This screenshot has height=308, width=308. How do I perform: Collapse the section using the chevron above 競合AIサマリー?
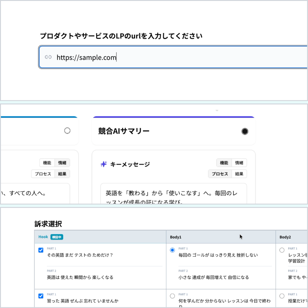[217, 110]
